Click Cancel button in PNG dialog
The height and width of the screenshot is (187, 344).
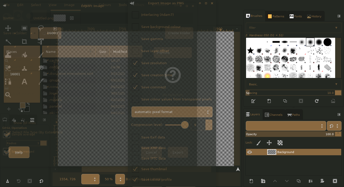point(151,152)
